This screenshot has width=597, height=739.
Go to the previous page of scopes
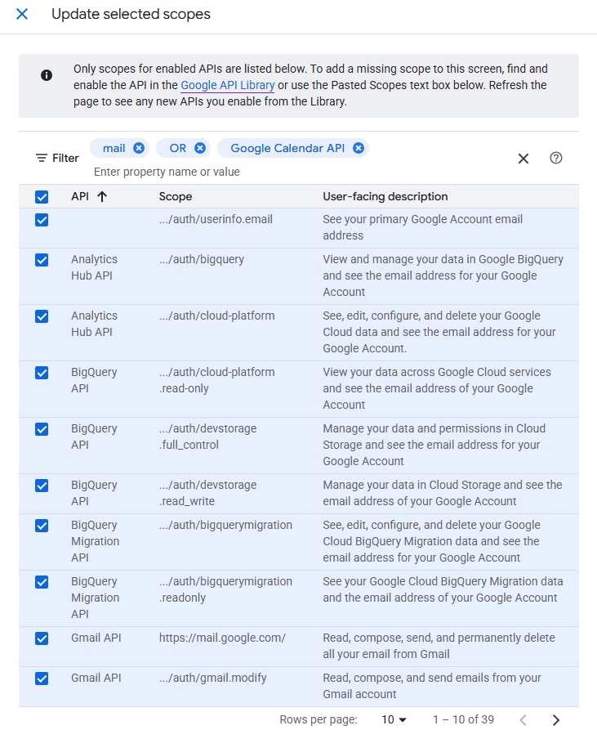[523, 719]
